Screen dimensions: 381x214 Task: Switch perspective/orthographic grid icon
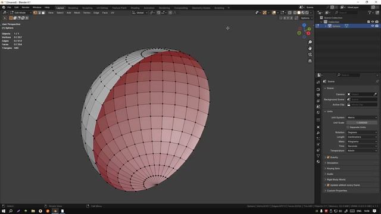coord(310,61)
